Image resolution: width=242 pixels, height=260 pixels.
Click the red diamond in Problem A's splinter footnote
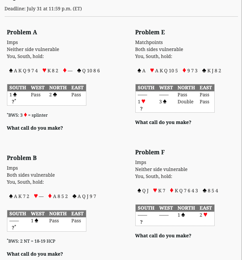click(25, 115)
